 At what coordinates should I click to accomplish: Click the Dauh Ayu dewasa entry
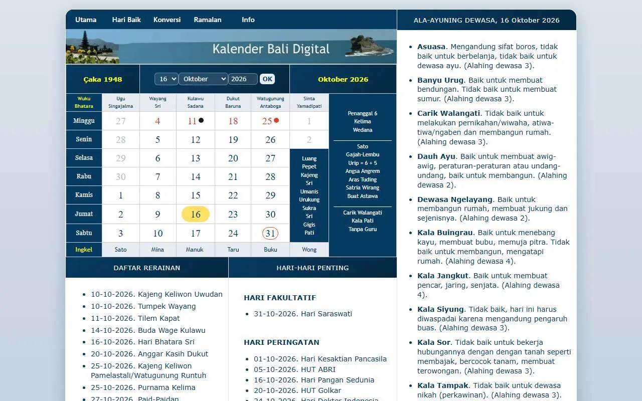[x=492, y=171]
